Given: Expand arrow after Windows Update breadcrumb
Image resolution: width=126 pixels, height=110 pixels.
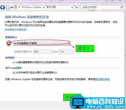Looking at the screenshot, I should pyautogui.click(x=44, y=7).
